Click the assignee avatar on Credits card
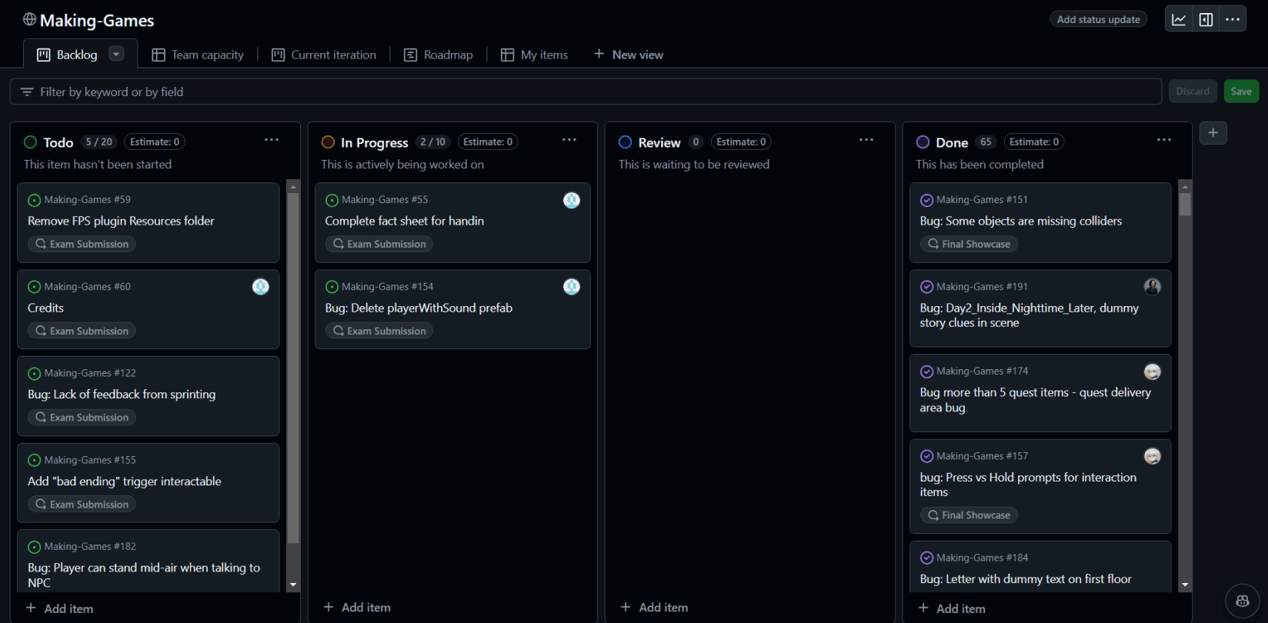The width and height of the screenshot is (1268, 623). (x=261, y=287)
